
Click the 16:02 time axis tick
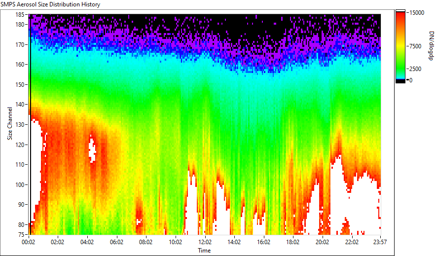[263, 242]
